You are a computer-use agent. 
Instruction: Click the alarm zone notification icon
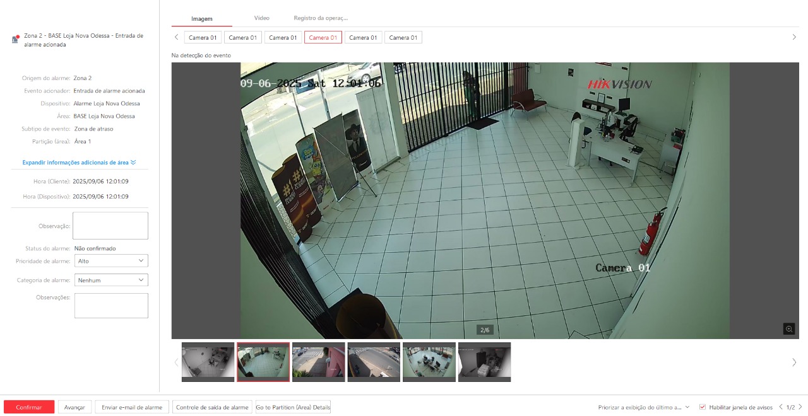tap(15, 38)
